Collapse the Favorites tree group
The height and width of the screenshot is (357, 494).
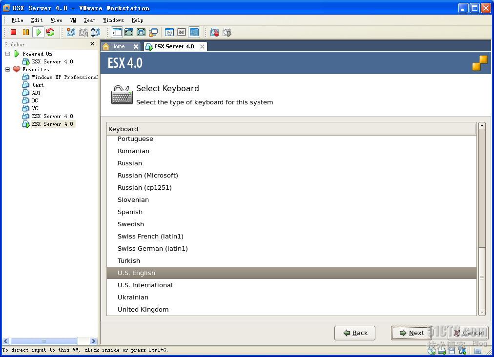point(7,69)
